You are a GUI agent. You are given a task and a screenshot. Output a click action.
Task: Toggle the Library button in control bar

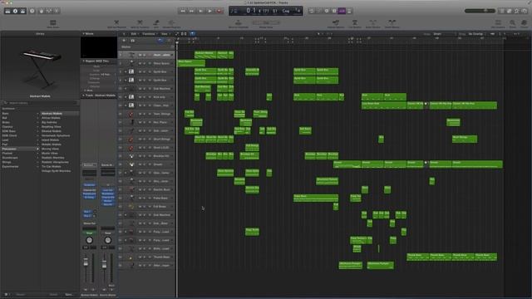tap(7, 11)
